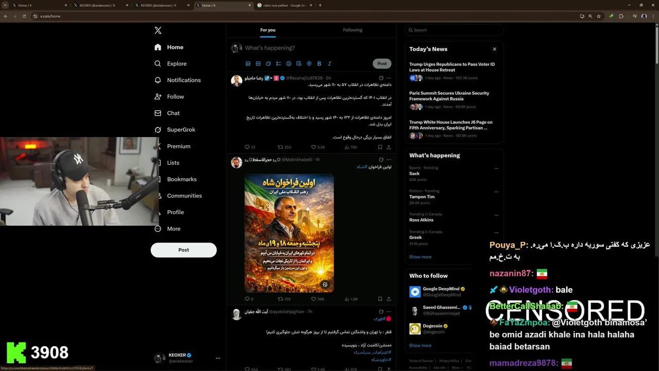Expand the More menu in sidebar
659x371 pixels.
point(168,228)
